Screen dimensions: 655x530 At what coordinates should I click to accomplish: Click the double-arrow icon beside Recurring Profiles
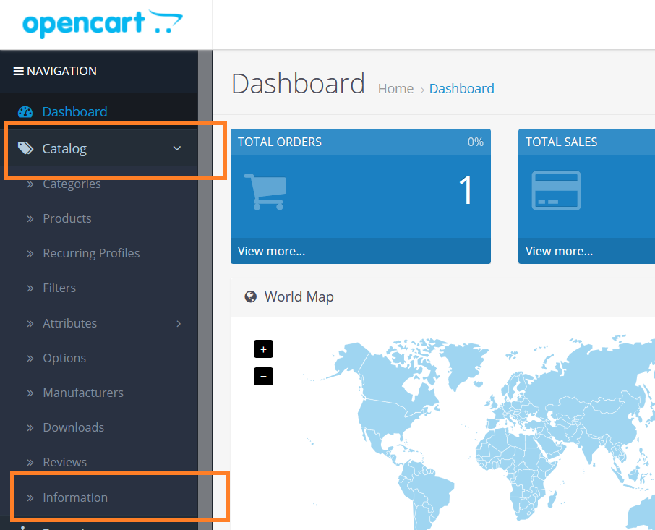pyautogui.click(x=30, y=254)
